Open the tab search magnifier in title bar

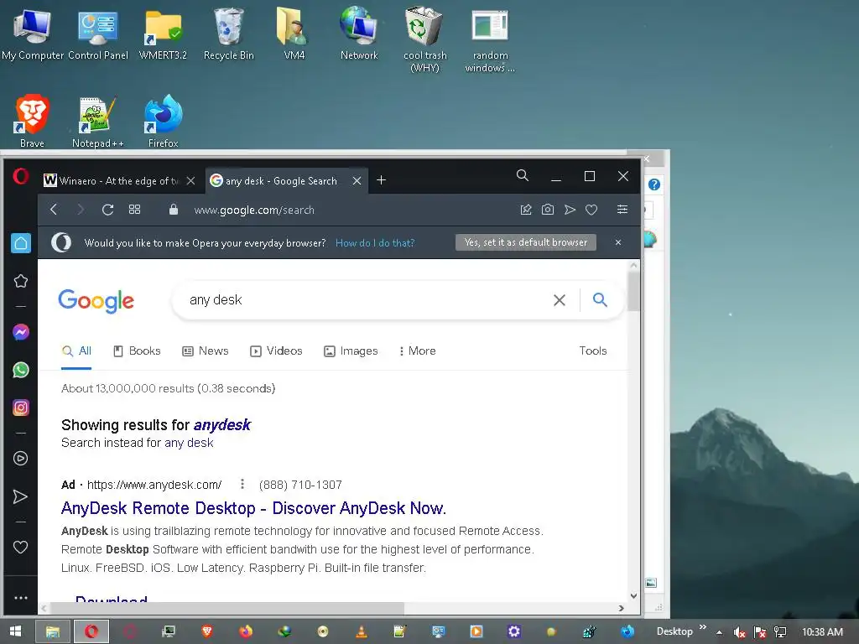(x=523, y=175)
